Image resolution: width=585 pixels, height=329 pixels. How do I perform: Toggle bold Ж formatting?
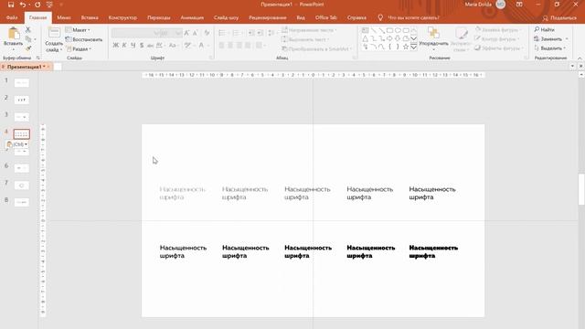116,45
